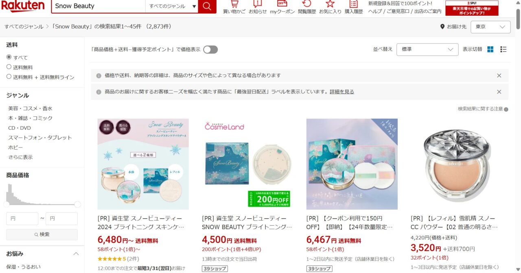Viewport: 521px width, 273px height.
Task: Select the 美容・コスメ・香水 genre
Action: 31,109
